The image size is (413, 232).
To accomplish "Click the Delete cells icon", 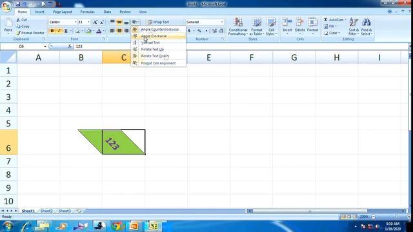I will tap(299, 23).
